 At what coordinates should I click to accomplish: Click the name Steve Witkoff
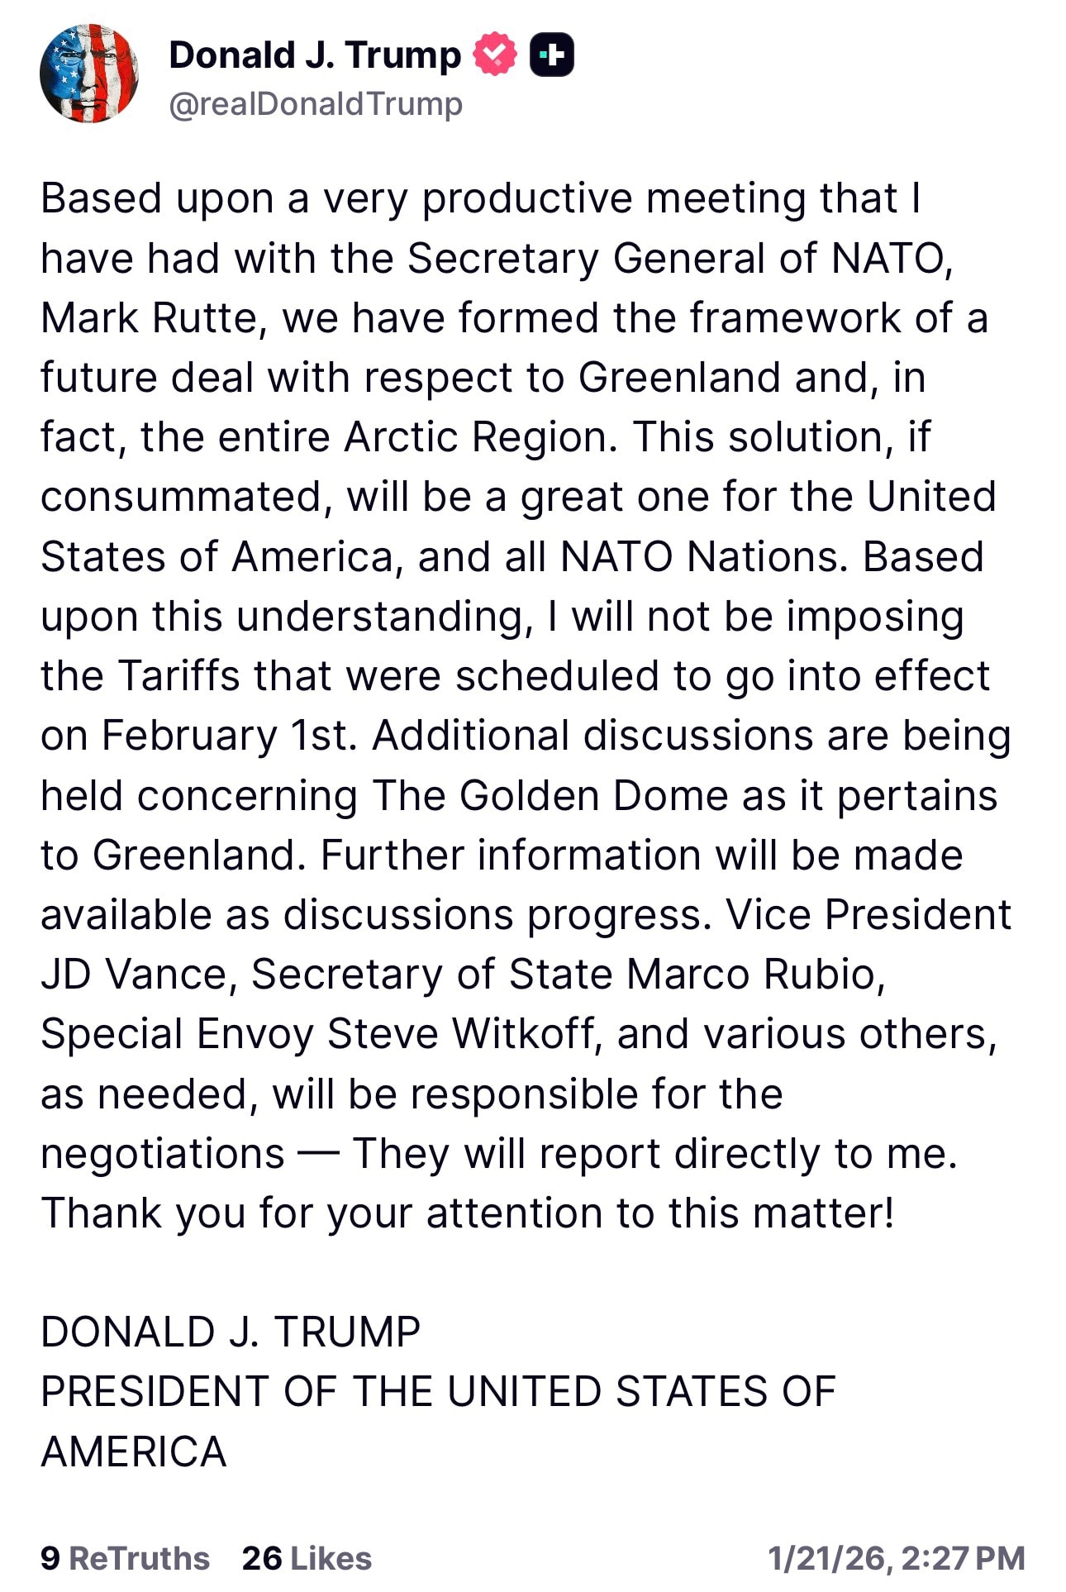coord(461,1034)
